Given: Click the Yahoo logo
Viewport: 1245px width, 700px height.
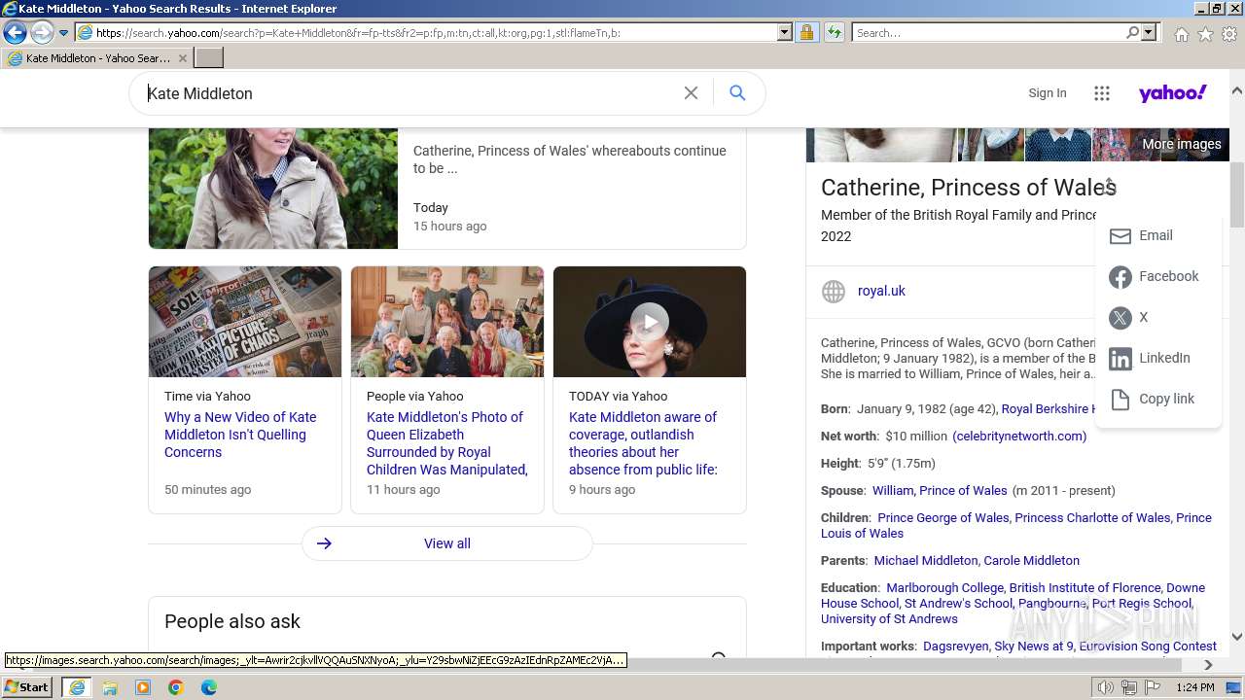Looking at the screenshot, I should coord(1173,92).
